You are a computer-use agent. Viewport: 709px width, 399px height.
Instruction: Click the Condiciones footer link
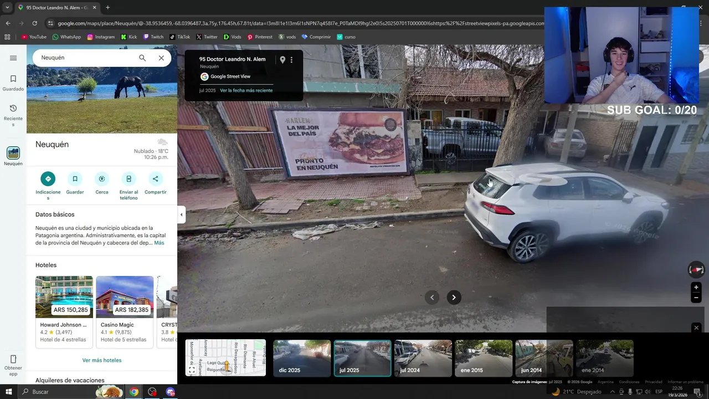(629, 382)
